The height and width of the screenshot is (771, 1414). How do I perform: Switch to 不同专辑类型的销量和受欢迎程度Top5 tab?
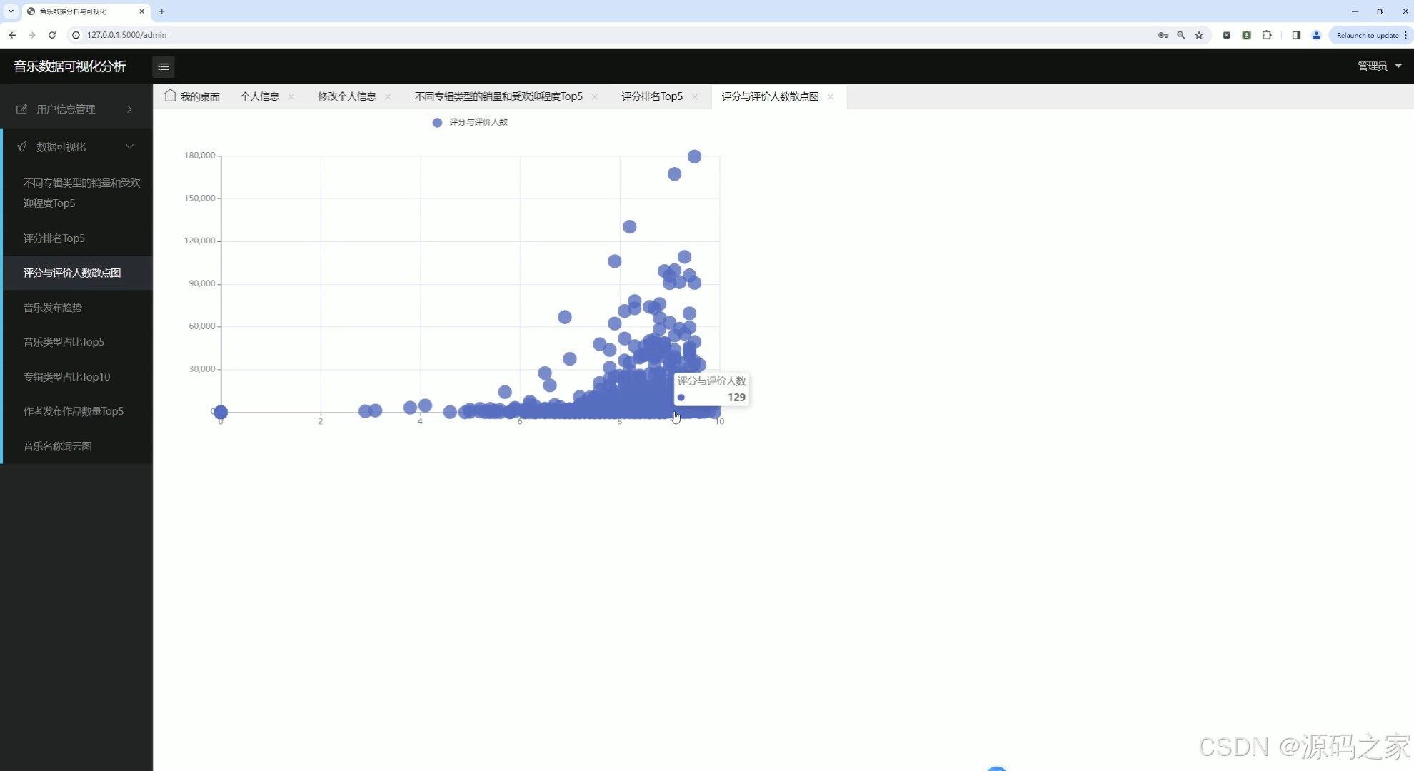(498, 96)
